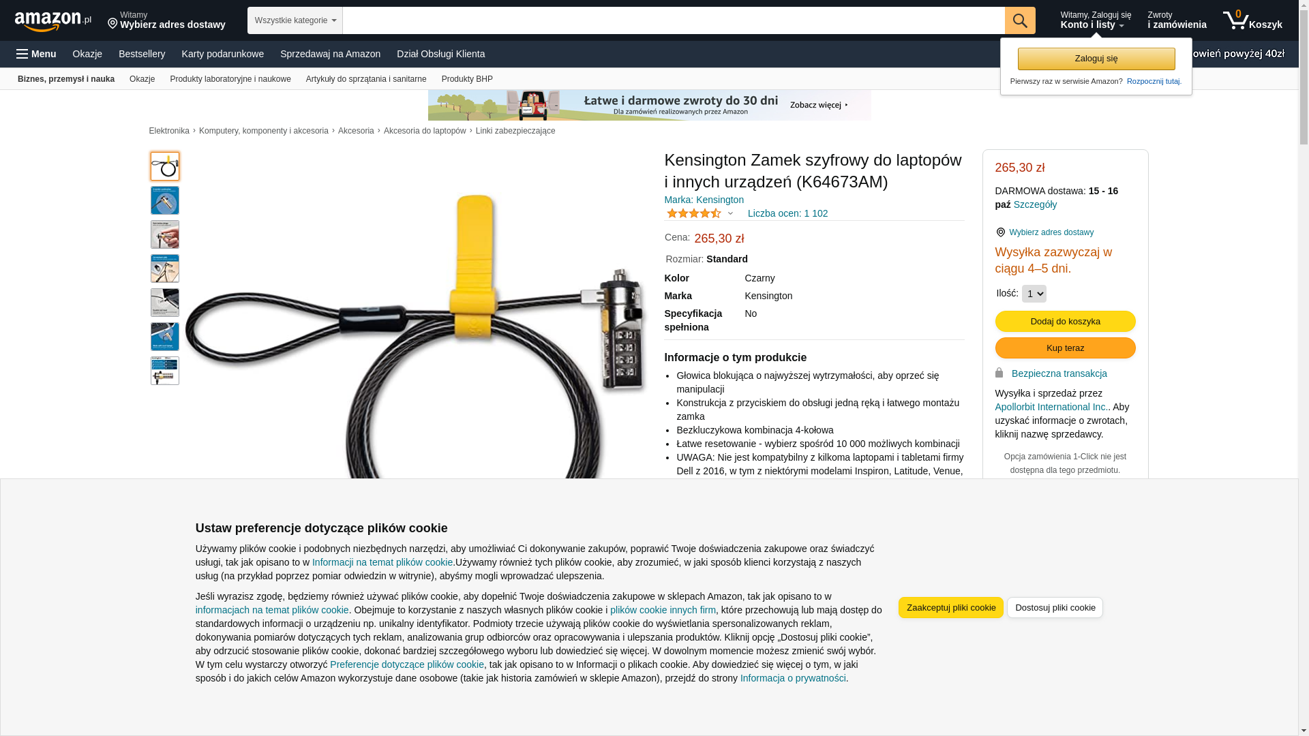This screenshot has width=1309, height=736.
Task: Click the star rating icons
Action: [693, 213]
